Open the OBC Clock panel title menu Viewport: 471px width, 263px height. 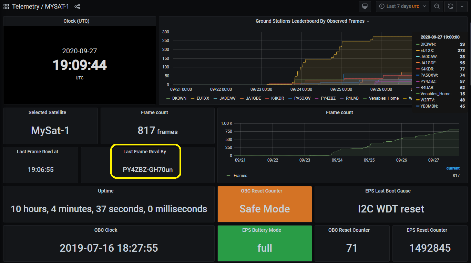pos(106,230)
